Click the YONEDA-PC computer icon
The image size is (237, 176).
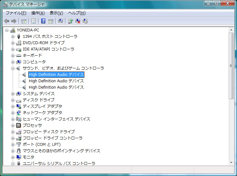click(x=13, y=30)
